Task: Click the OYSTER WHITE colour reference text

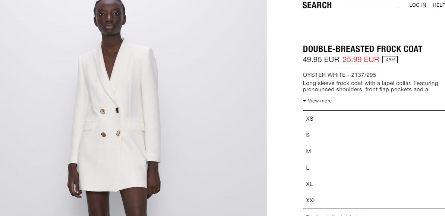Action: 340,75
